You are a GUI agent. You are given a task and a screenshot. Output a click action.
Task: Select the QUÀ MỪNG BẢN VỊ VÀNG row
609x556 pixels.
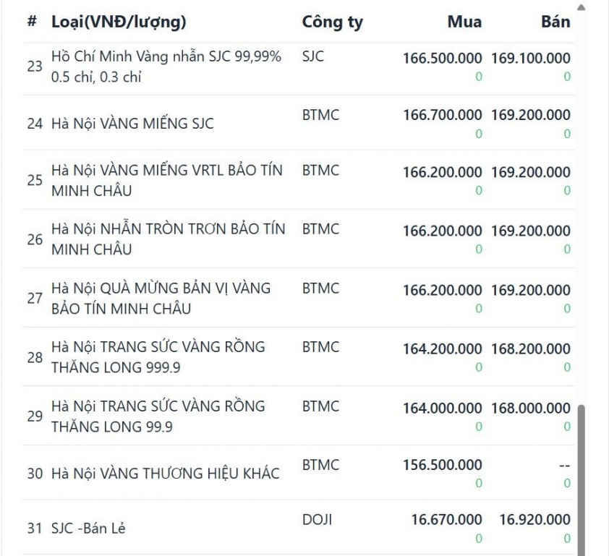(x=161, y=298)
